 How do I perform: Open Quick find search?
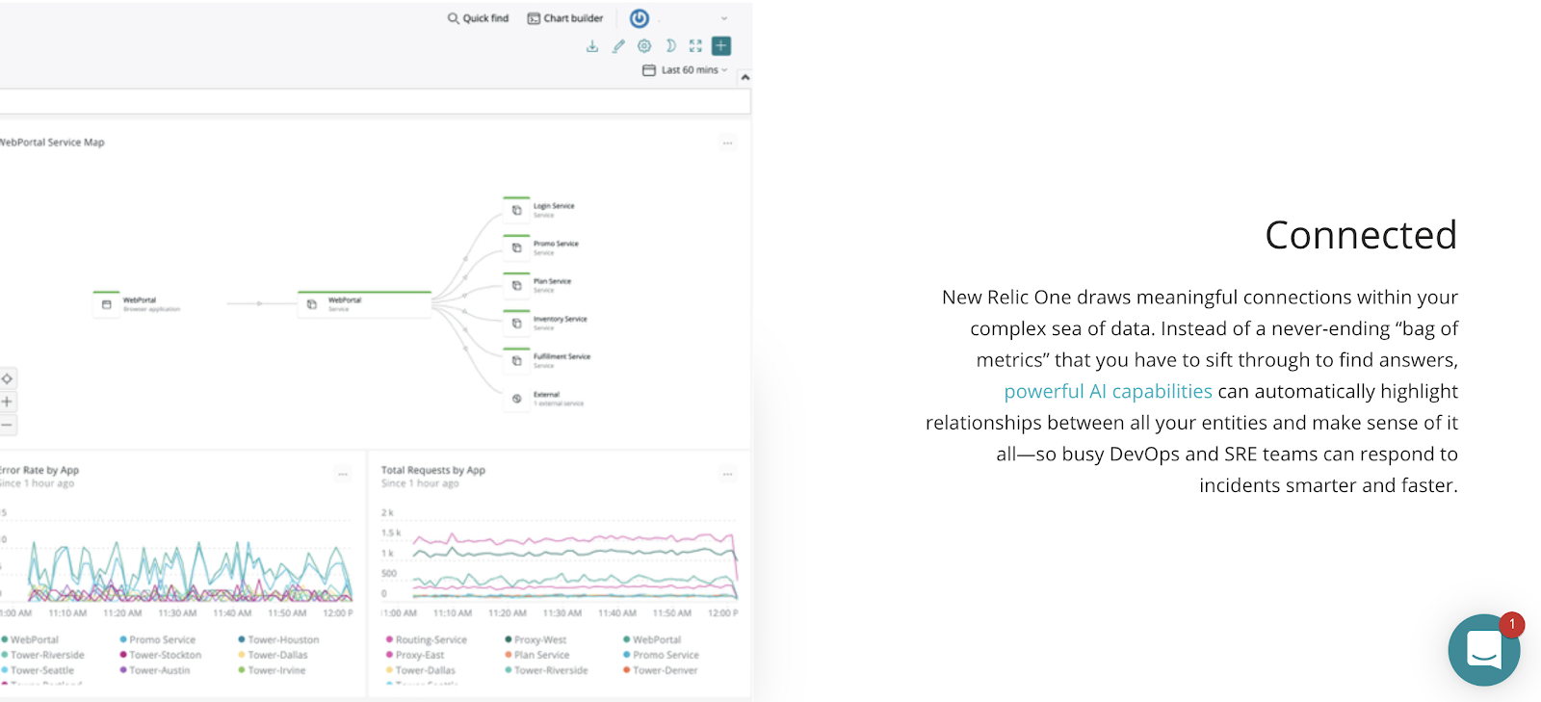(478, 18)
